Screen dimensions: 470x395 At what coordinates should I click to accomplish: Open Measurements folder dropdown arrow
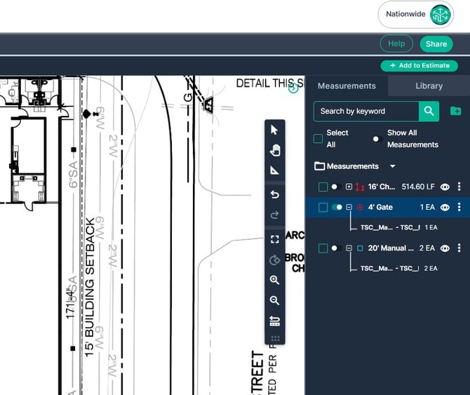[x=392, y=166]
